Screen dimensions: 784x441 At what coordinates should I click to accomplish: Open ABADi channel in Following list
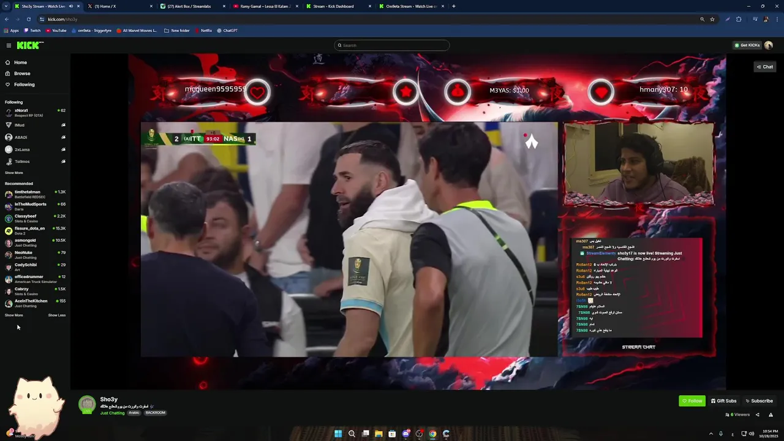click(x=35, y=137)
